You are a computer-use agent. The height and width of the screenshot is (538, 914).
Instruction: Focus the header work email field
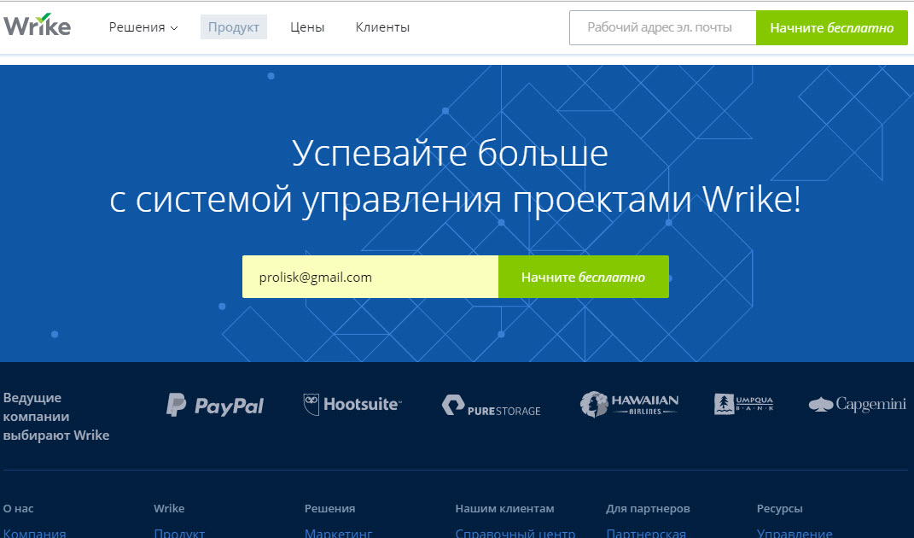[x=663, y=27]
